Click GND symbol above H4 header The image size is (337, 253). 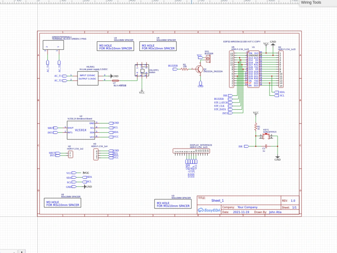tap(273, 43)
